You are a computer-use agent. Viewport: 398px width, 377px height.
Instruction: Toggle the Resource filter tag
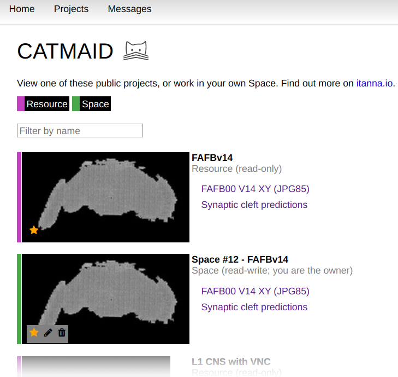43,104
